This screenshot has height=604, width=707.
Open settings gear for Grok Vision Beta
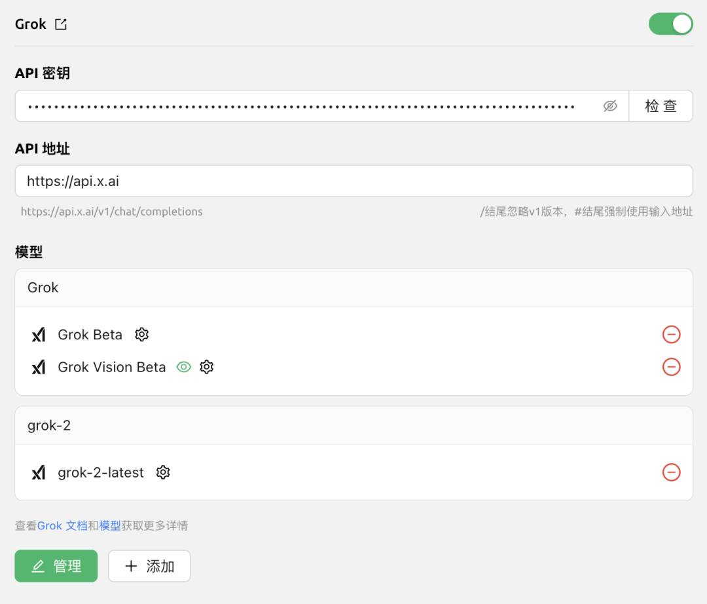pos(206,367)
